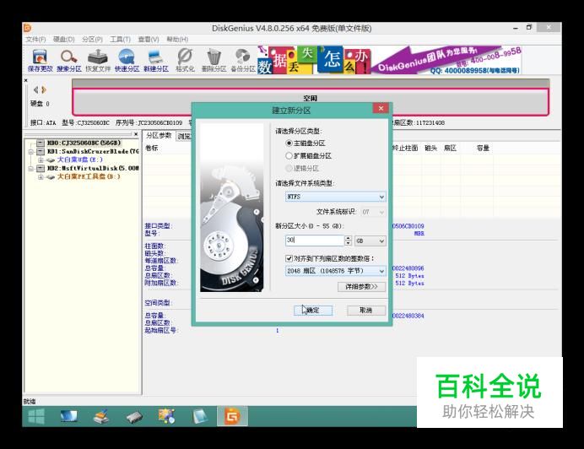Image resolution: width=584 pixels, height=449 pixels.
Task: Toggle align to sector multiple checkbox
Action: (289, 258)
